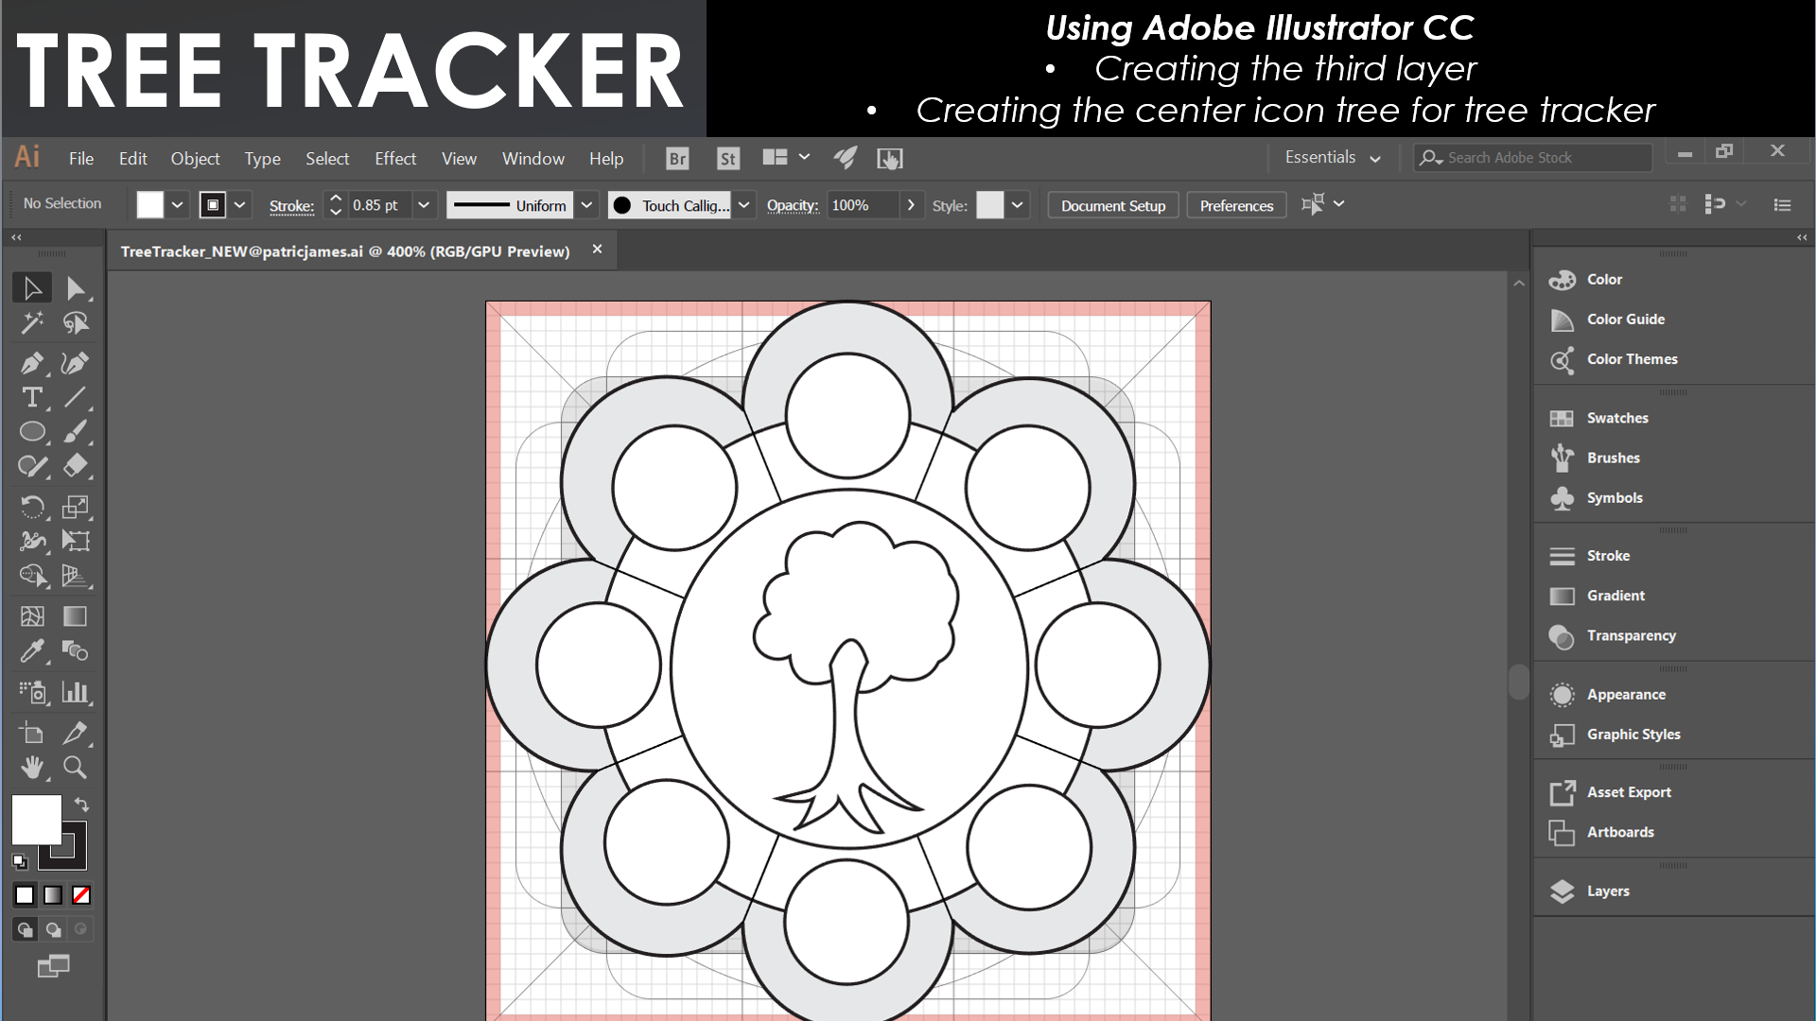The height and width of the screenshot is (1021, 1816).
Task: Open the Layers panel
Action: pyautogui.click(x=1607, y=891)
